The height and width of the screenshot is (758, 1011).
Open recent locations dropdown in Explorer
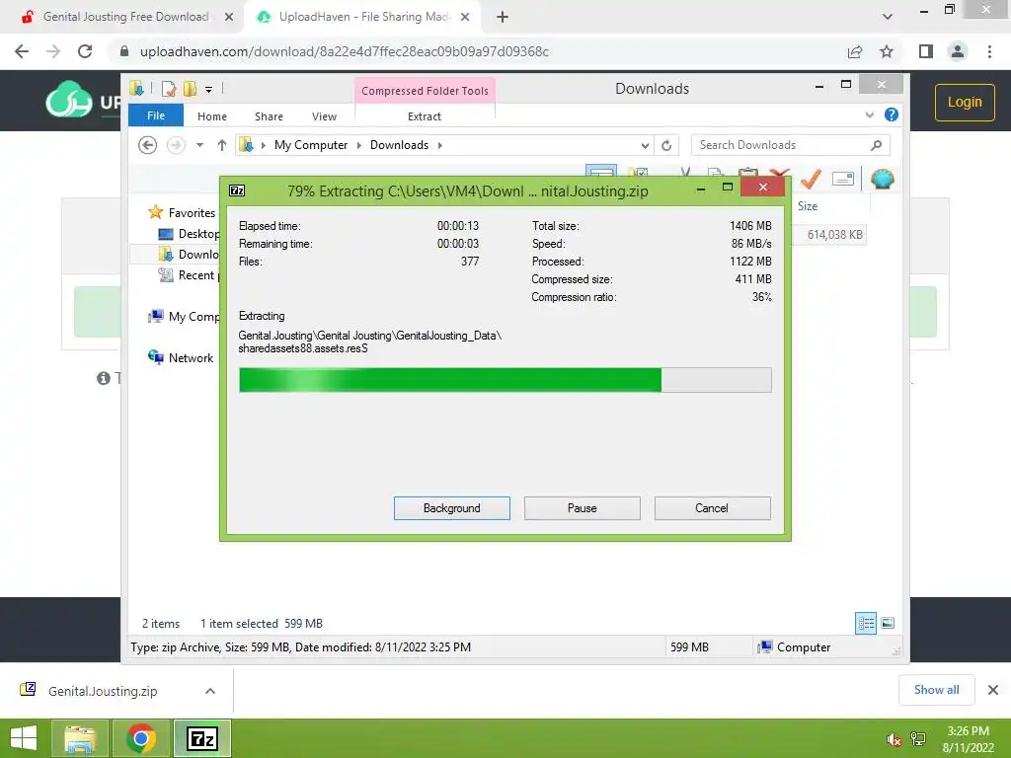(x=199, y=145)
